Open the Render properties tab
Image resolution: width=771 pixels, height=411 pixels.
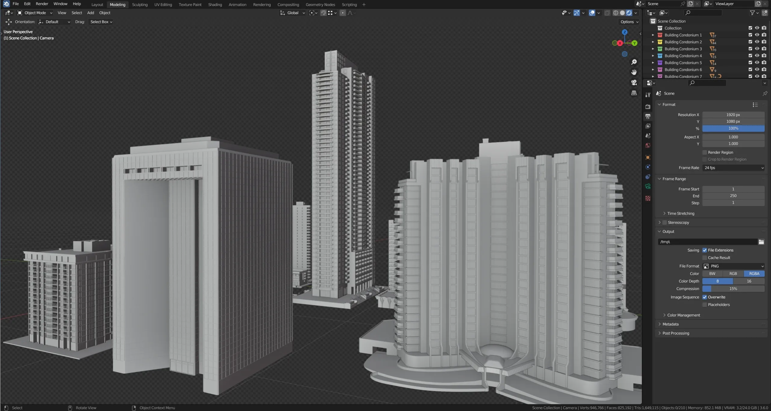point(648,107)
